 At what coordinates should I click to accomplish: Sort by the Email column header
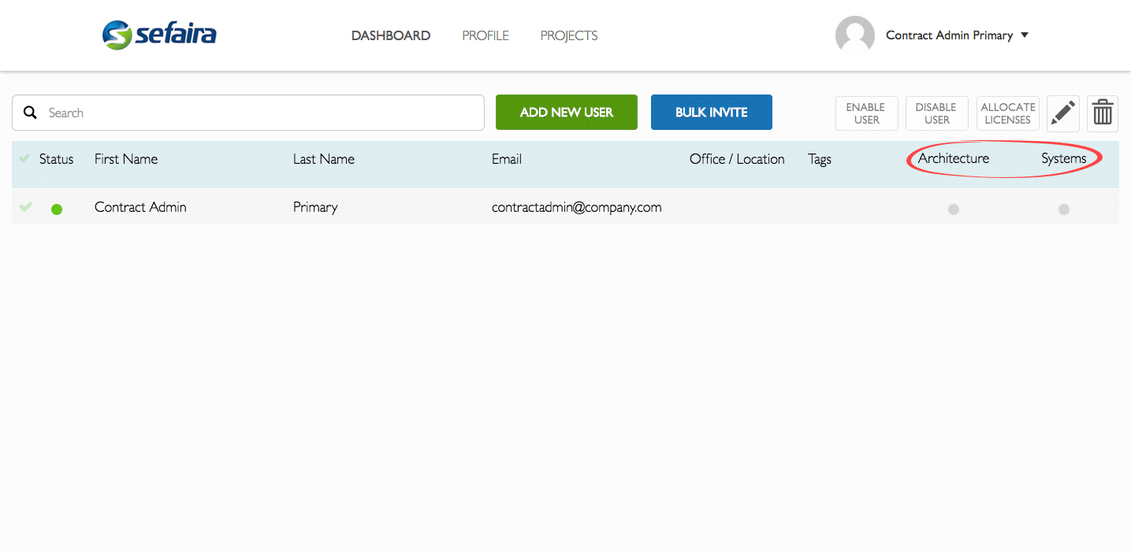[507, 159]
